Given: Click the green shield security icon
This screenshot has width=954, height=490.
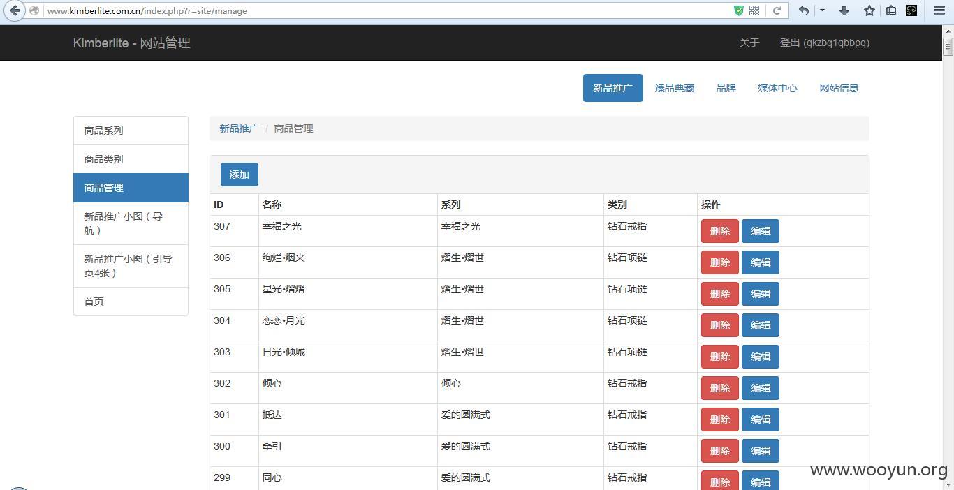Looking at the screenshot, I should click(x=739, y=10).
